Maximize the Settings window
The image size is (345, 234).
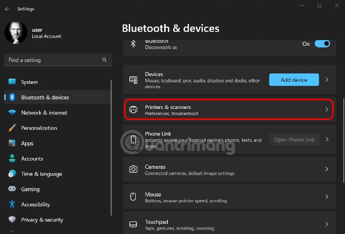tap(319, 6)
